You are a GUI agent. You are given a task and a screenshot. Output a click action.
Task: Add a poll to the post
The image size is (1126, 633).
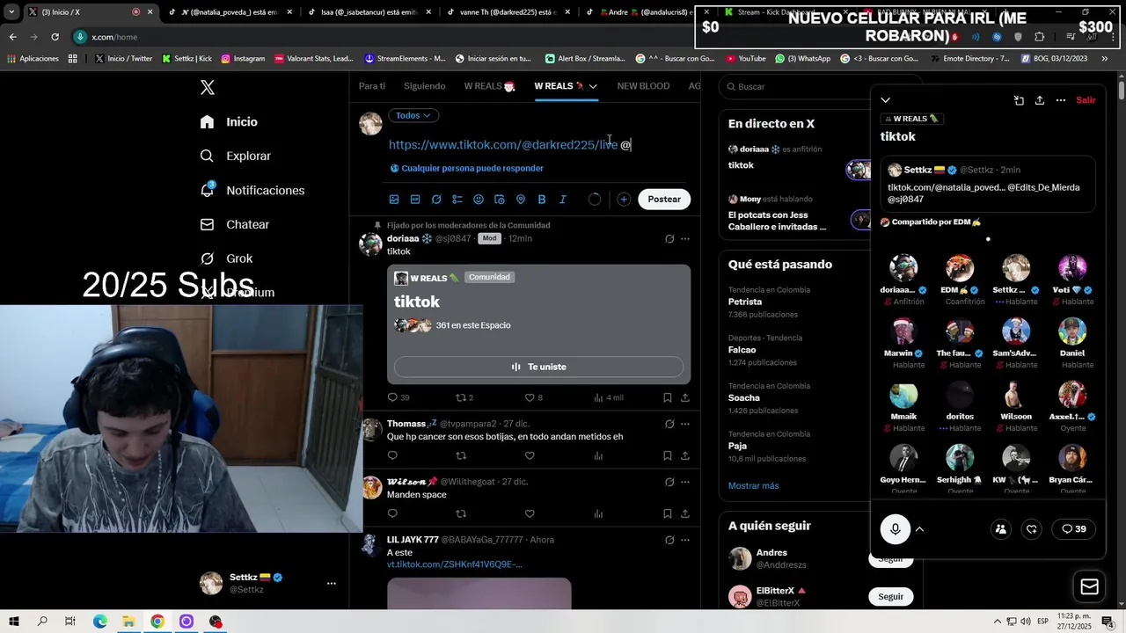pyautogui.click(x=457, y=200)
